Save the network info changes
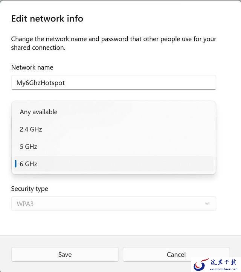The image size is (241, 272). pos(65,255)
